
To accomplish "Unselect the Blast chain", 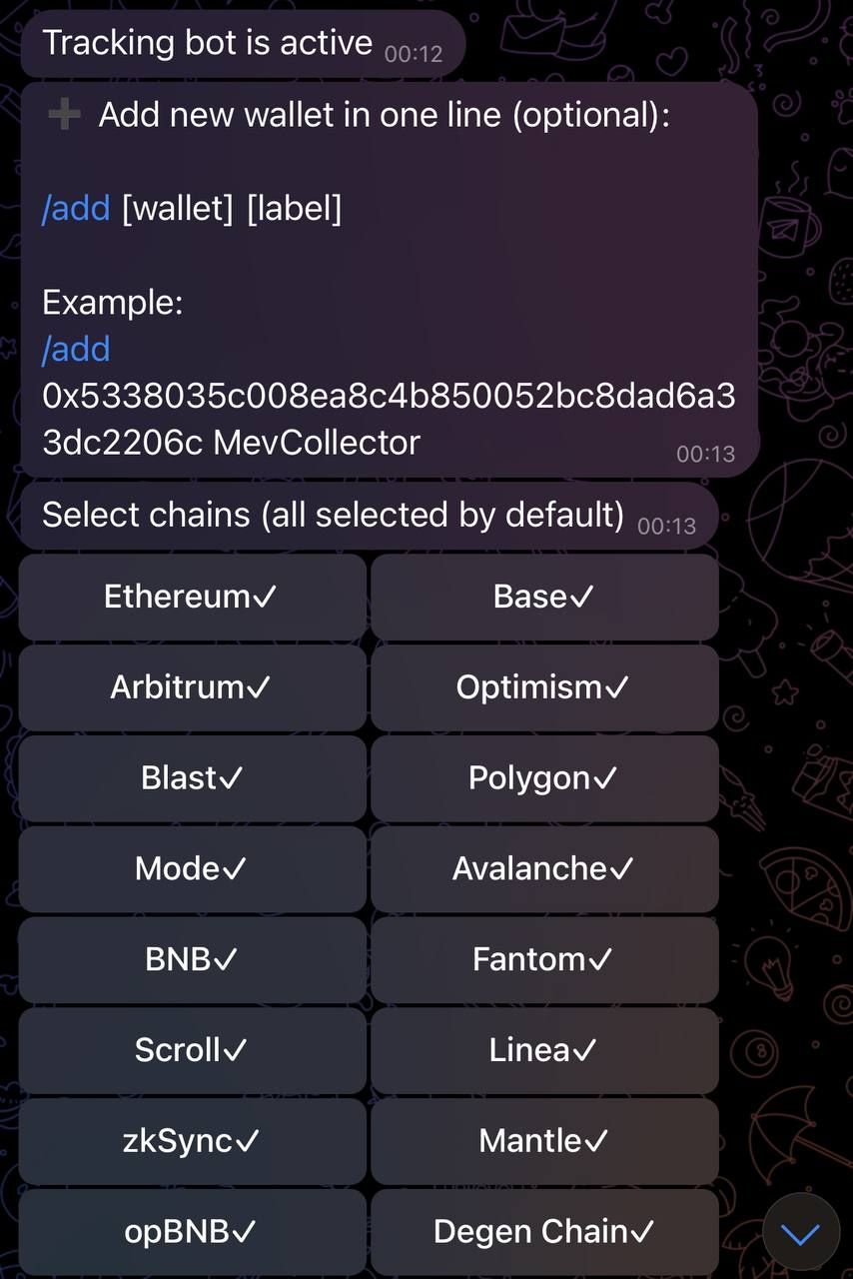I will pos(191,777).
